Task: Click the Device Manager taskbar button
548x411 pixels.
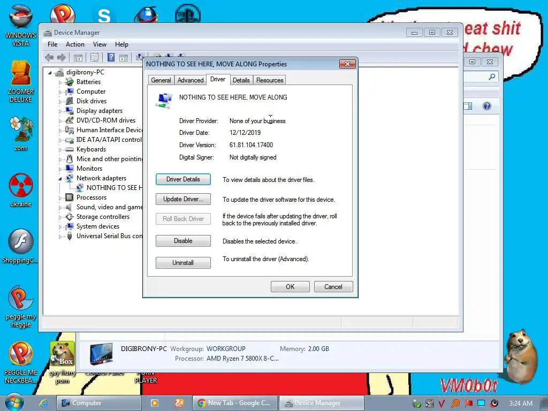Action: 322,403
